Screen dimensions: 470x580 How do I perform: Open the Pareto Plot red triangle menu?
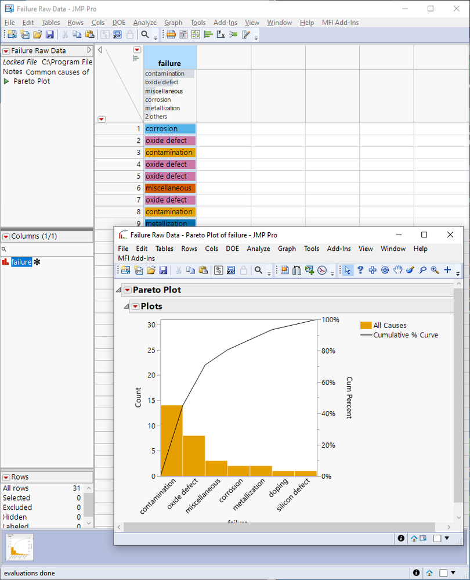click(127, 290)
